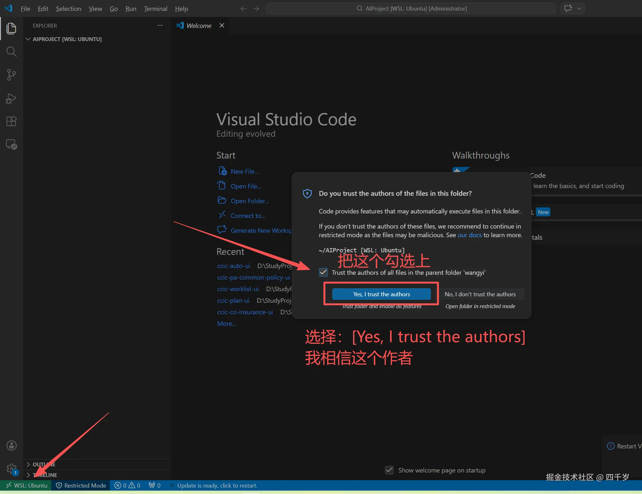The height and width of the screenshot is (494, 642).
Task: Click the Accounts icon in activity bar
Action: point(11,446)
